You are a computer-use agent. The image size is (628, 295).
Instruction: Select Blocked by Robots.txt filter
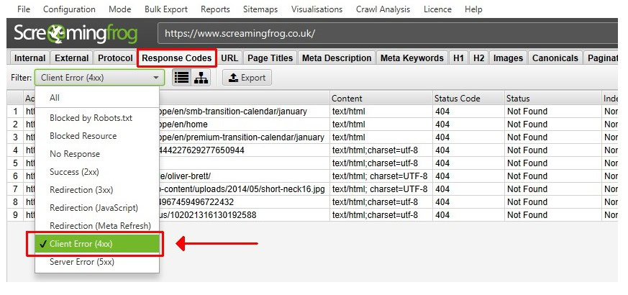click(x=97, y=118)
